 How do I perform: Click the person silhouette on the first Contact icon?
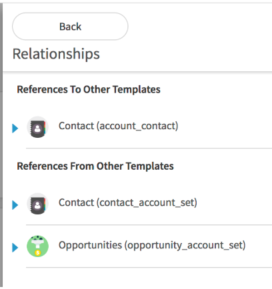point(37,129)
